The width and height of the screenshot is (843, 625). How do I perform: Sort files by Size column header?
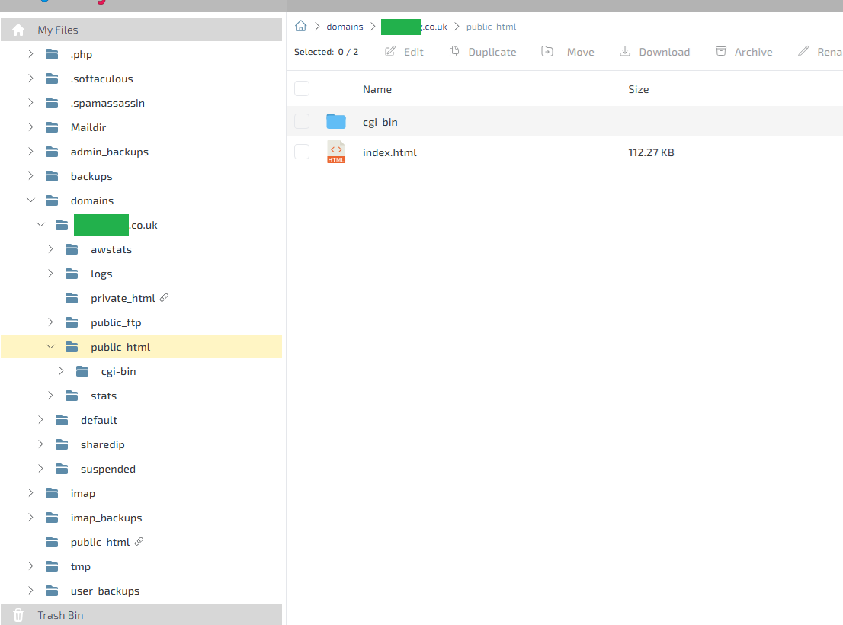click(638, 89)
